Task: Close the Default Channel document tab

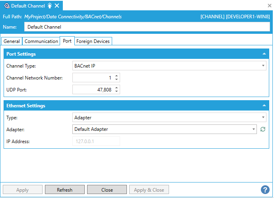Action: pos(57,6)
